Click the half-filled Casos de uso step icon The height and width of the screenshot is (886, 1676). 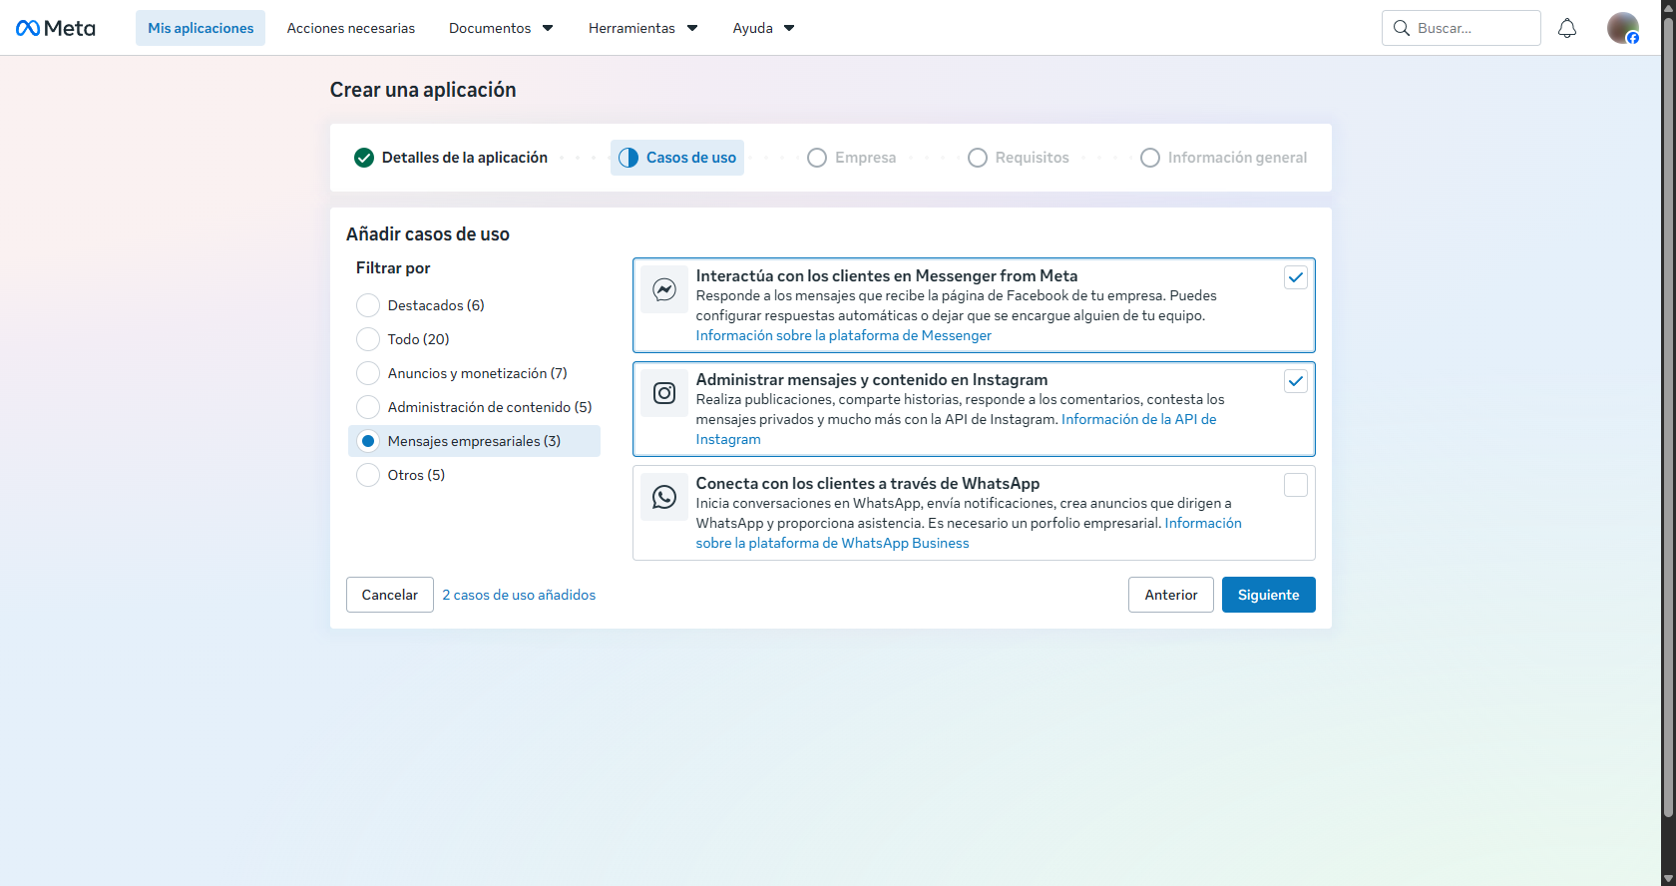pos(628,158)
